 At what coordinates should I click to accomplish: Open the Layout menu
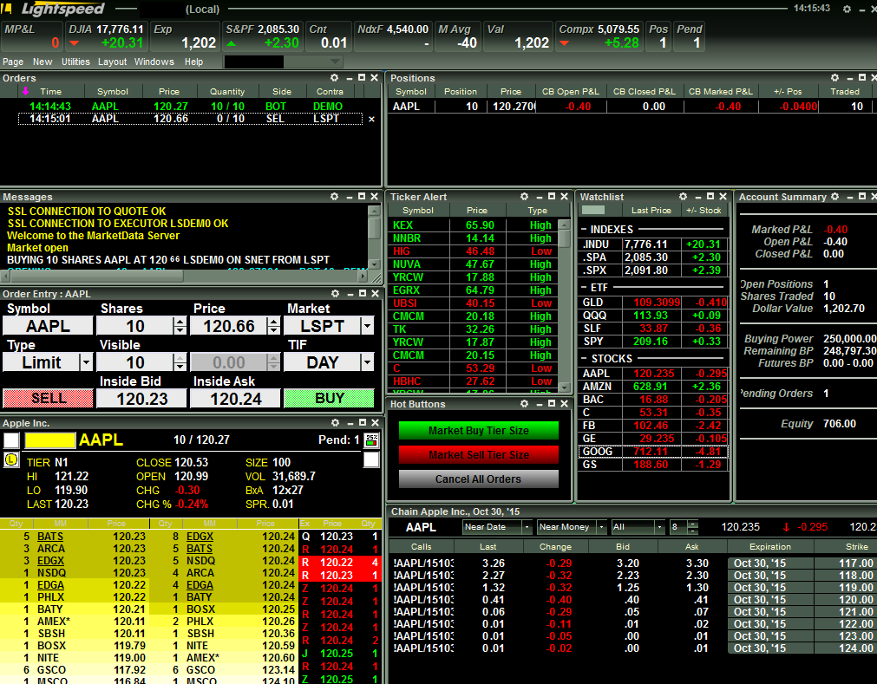click(113, 62)
